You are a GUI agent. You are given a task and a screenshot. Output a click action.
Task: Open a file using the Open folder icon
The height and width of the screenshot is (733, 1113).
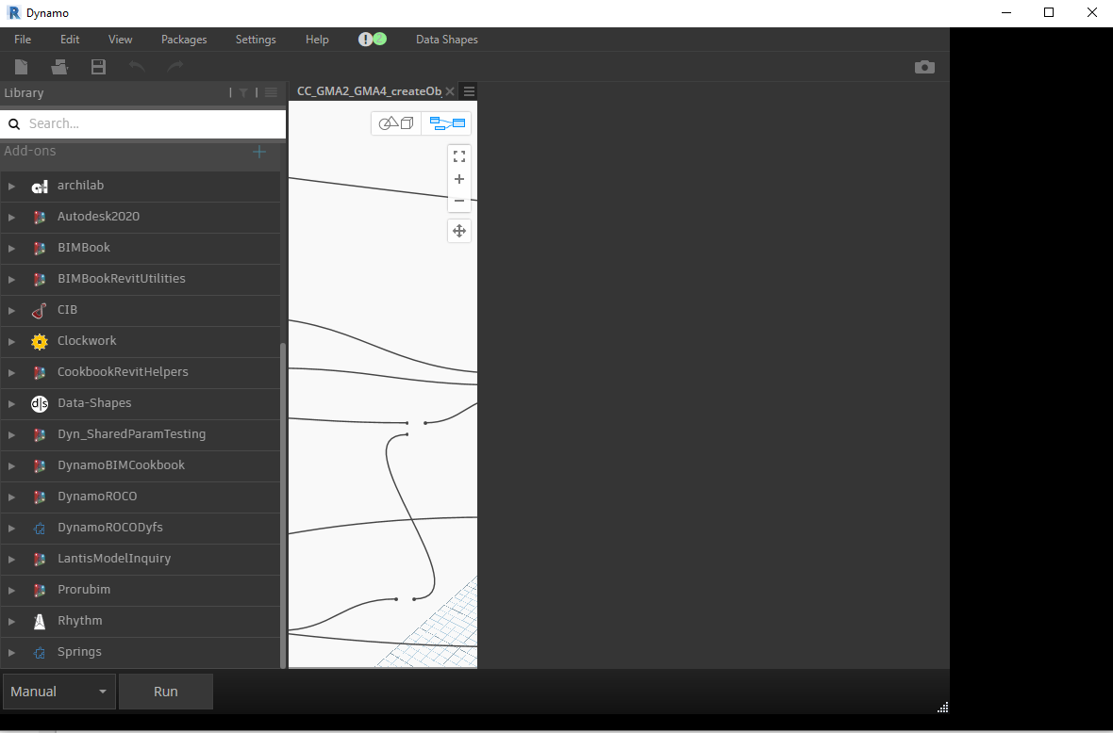58,67
